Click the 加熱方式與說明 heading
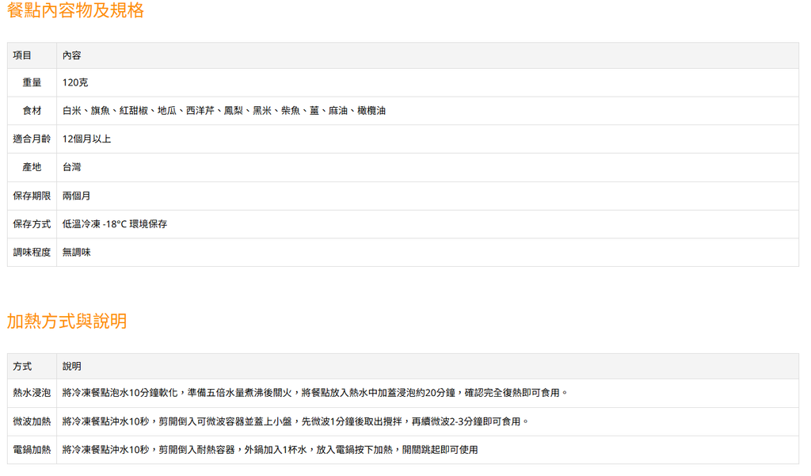This screenshot has width=811, height=476. pyautogui.click(x=67, y=322)
